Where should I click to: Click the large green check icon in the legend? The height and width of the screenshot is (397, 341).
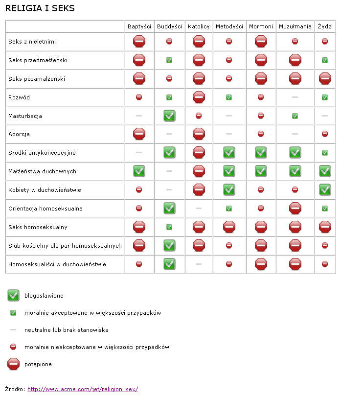click(14, 295)
